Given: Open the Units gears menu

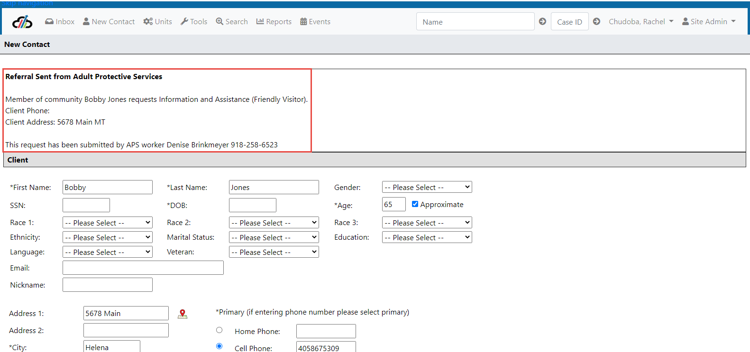Looking at the screenshot, I should point(158,22).
